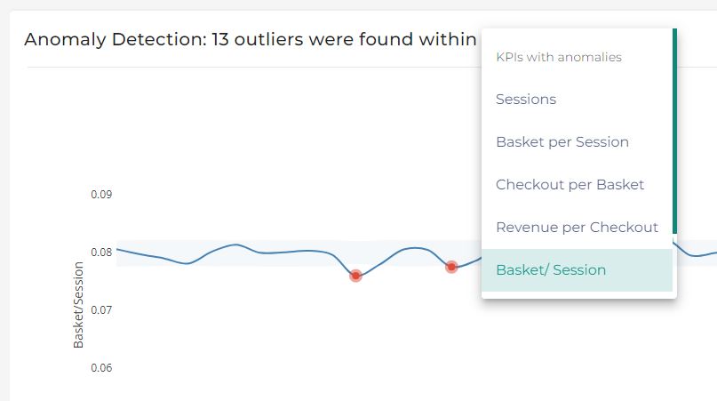Click the Anomaly Detection outliers heading
Screen dimensions: 717x401
(x=251, y=39)
